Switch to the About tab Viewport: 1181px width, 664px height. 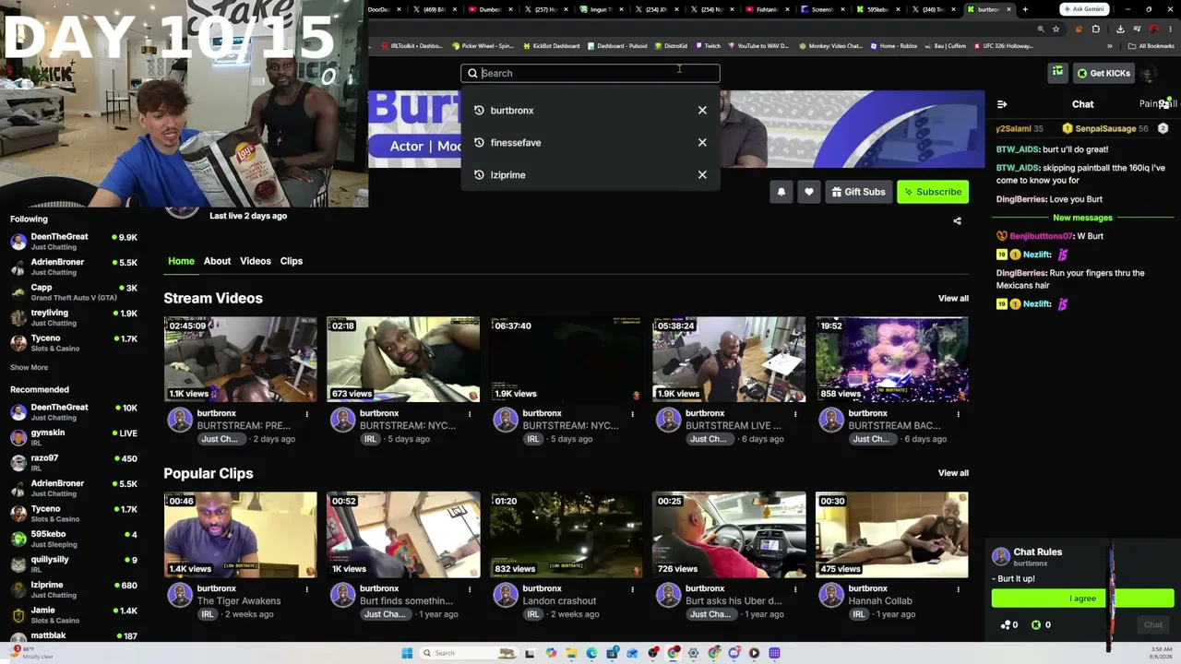pos(217,261)
